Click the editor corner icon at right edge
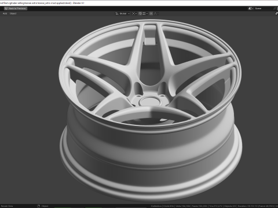The height and width of the screenshot is (208, 278). 276,13
